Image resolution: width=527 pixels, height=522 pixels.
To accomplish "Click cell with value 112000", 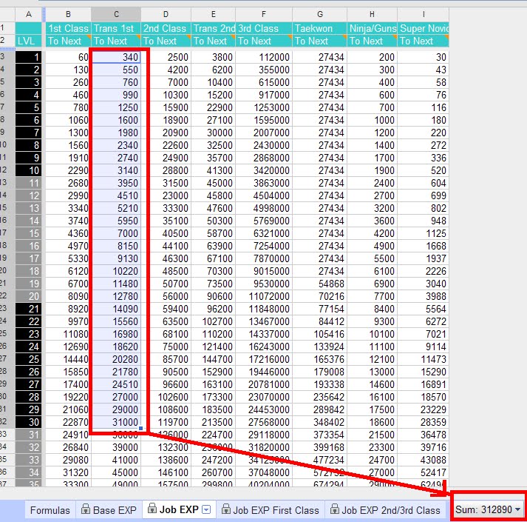I will point(264,57).
